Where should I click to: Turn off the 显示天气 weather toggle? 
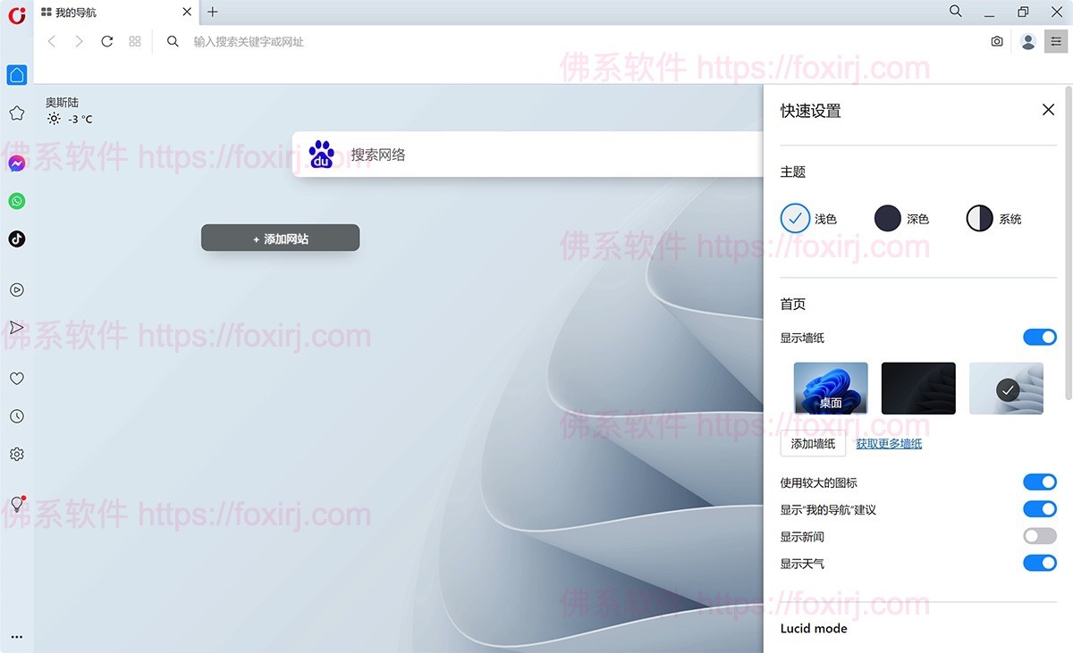(x=1039, y=563)
